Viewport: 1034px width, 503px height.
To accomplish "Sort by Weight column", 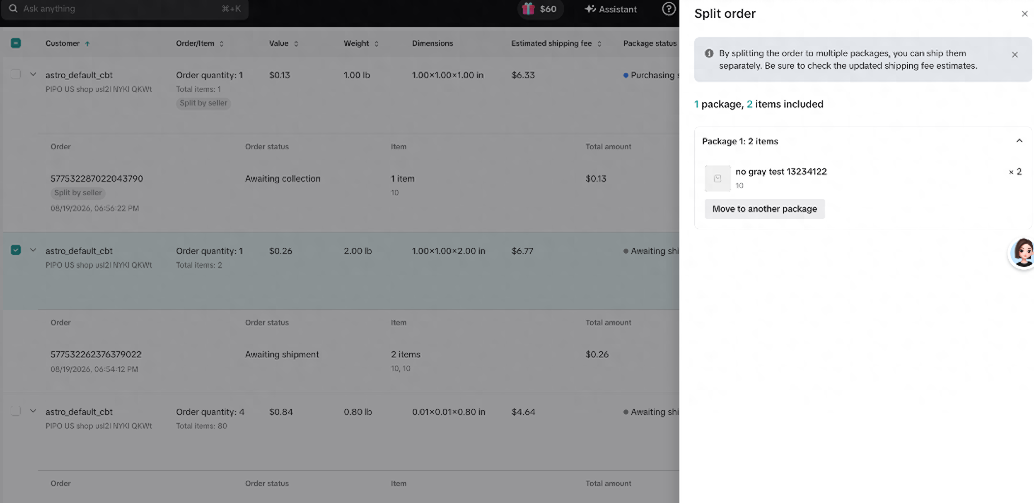I will pyautogui.click(x=377, y=44).
